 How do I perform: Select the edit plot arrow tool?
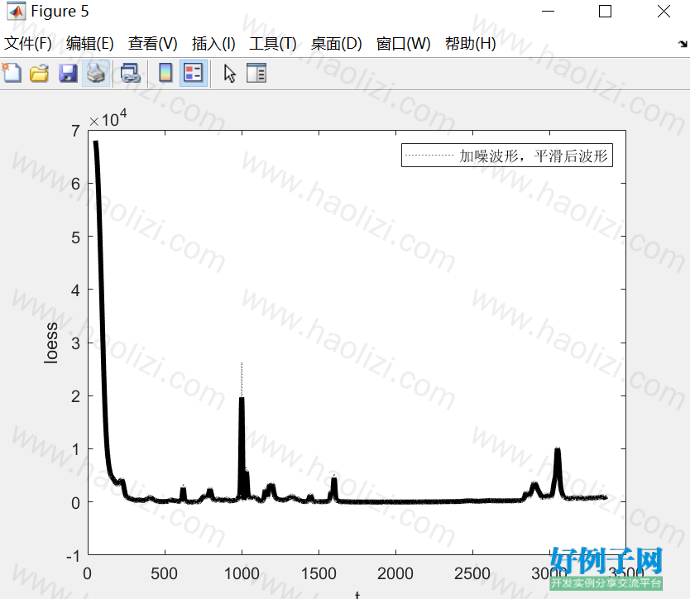point(229,74)
